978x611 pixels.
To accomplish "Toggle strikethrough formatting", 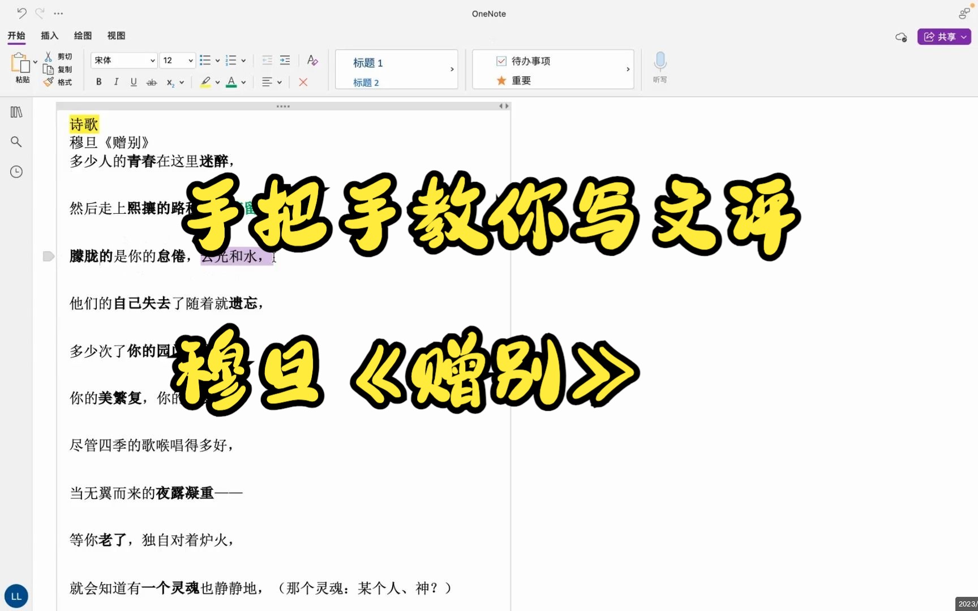I will point(152,83).
